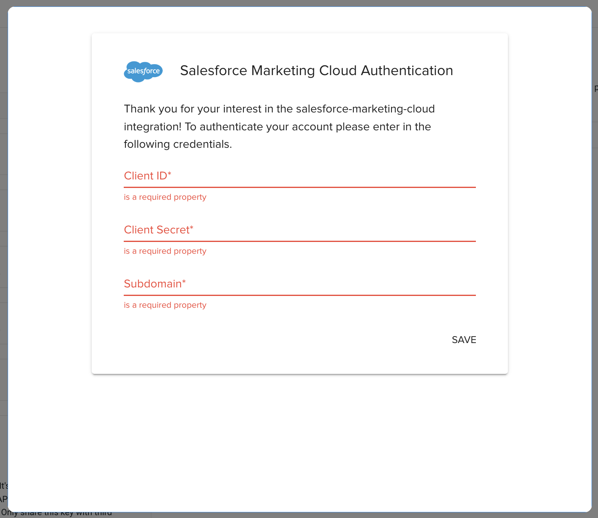Click the red asterisk after Subdomain

(x=184, y=282)
